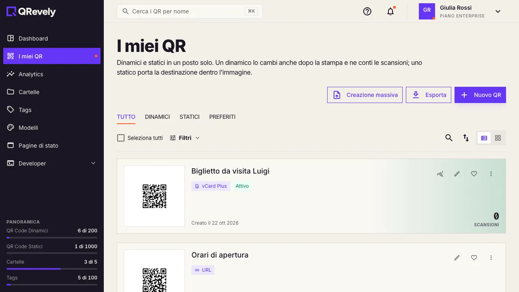Click the Biglietto da visita Luigi QR thumbnail
The image size is (519, 292).
tap(154, 196)
